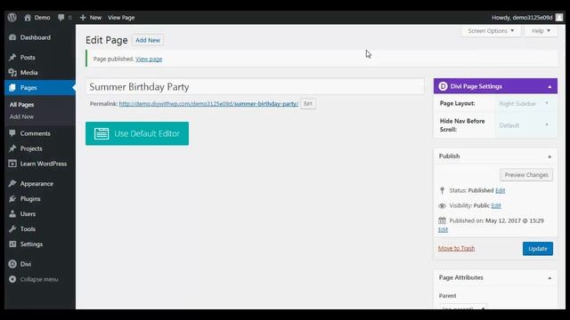Edit the Published status
Image resolution: width=570 pixels, height=320 pixels.
point(501,190)
